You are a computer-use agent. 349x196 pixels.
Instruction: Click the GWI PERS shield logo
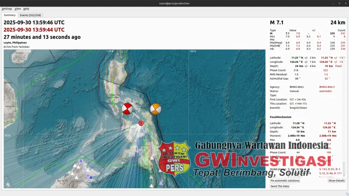174,158
